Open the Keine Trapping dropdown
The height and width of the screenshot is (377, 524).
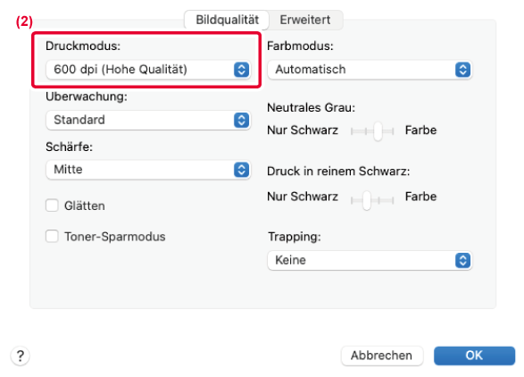(x=370, y=260)
